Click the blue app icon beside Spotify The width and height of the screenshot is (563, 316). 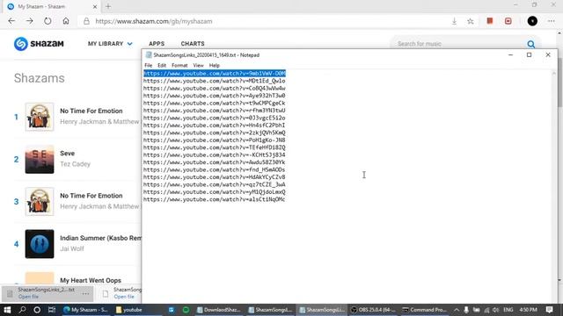click(172, 310)
